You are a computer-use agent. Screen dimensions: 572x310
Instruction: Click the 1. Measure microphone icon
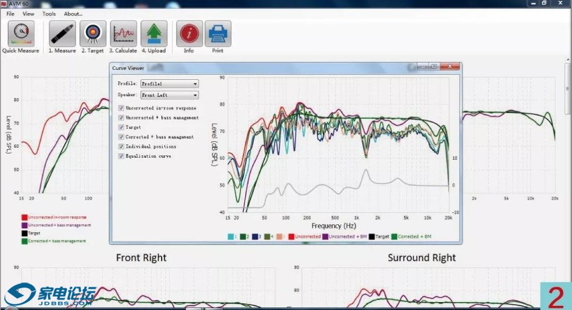(x=62, y=33)
